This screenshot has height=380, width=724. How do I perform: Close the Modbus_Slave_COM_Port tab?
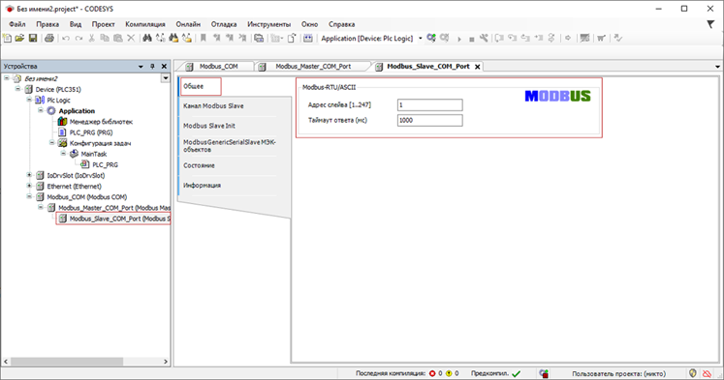tap(478, 67)
